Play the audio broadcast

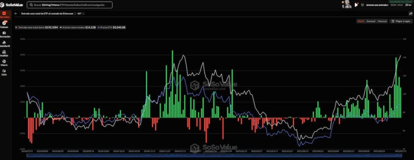coord(356,5)
